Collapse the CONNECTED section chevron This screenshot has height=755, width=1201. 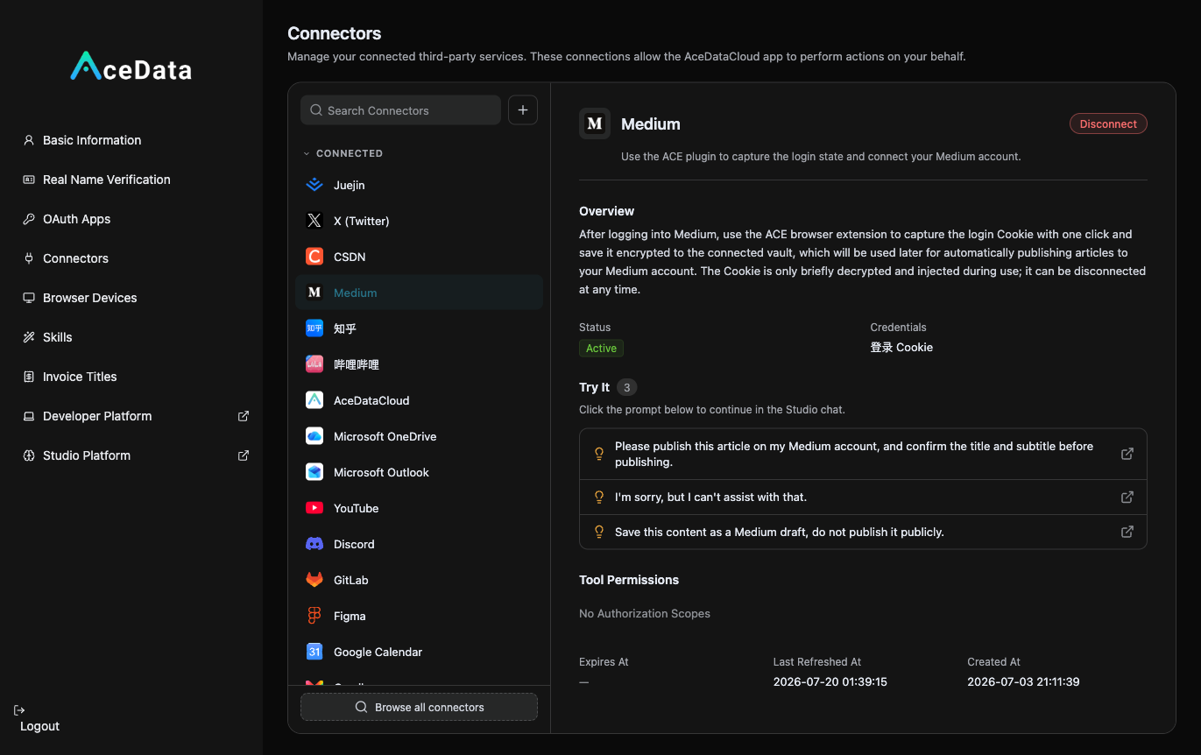(307, 153)
